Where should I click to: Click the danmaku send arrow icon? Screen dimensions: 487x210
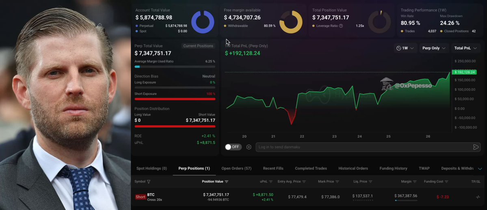click(476, 147)
